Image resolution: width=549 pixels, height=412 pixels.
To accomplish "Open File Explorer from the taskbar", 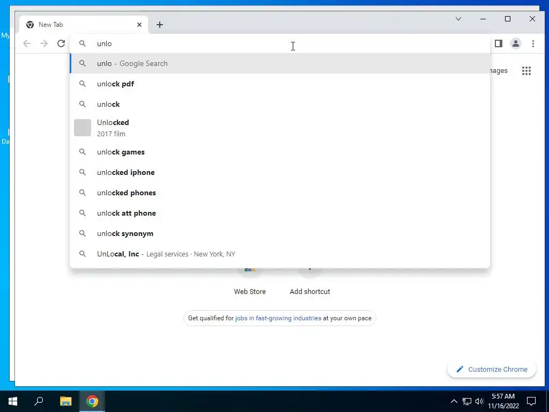I will coord(65,401).
